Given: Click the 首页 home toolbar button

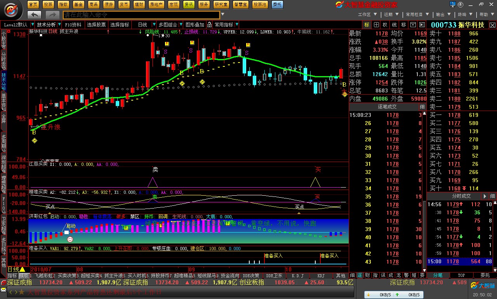Looking at the screenshot, I should click(34, 4).
